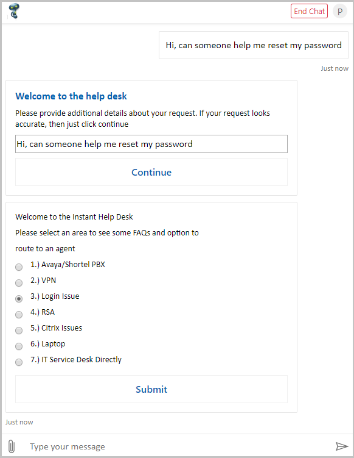This screenshot has height=458, width=354.
Task: Click the Login Issue option label
Action: pyautogui.click(x=55, y=296)
